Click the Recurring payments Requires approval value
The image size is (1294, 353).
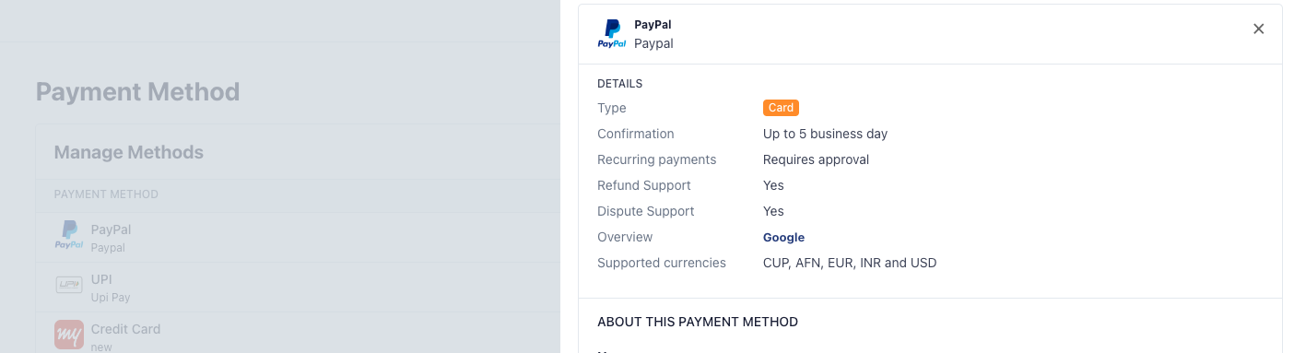(x=816, y=159)
